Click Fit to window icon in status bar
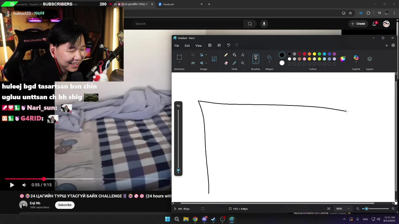This screenshot has height=224, width=399. point(329,209)
